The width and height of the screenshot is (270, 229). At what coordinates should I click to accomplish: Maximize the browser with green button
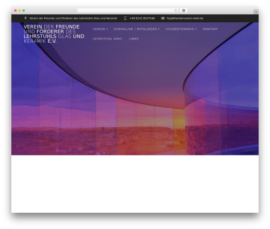(24, 11)
